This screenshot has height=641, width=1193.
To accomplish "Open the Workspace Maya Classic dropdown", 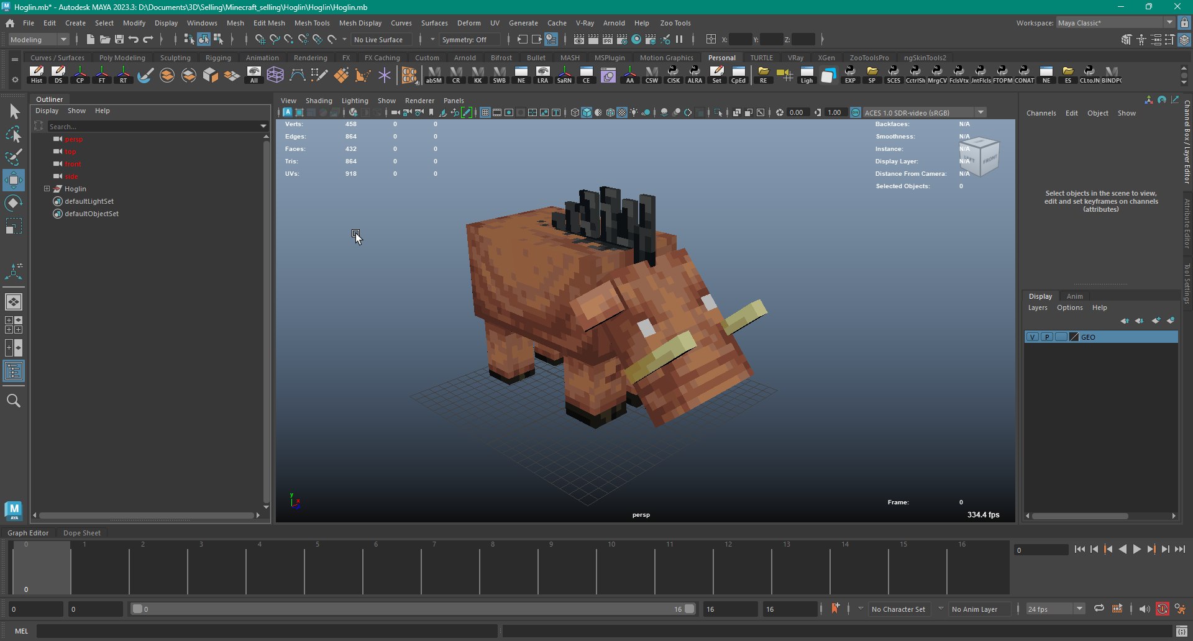I will point(1115,23).
